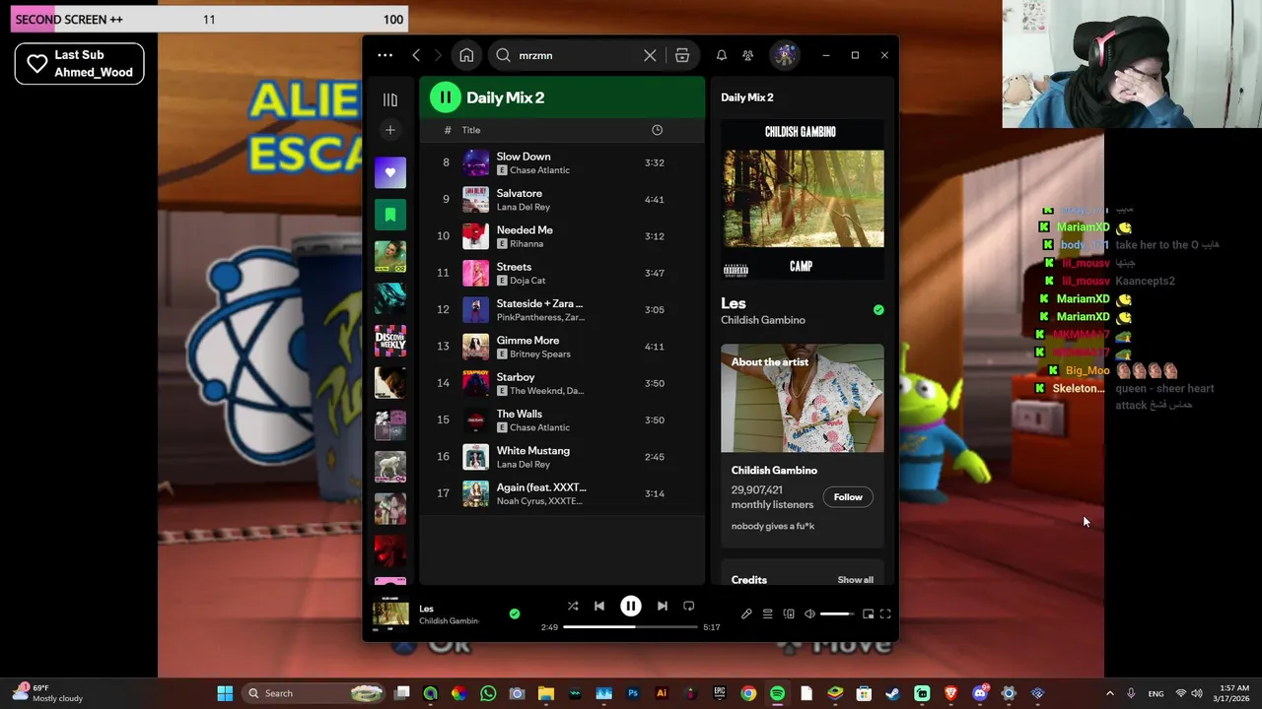Open the miniplayer
Image resolution: width=1262 pixels, height=709 pixels.
(x=868, y=613)
